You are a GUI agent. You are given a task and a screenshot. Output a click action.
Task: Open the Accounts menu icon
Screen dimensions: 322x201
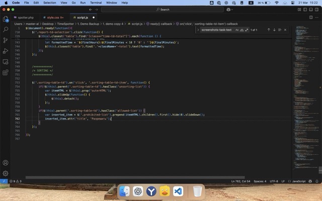[x=6, y=163]
